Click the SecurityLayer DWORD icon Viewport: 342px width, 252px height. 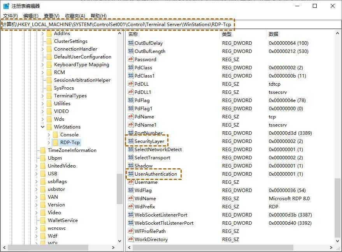click(132, 141)
